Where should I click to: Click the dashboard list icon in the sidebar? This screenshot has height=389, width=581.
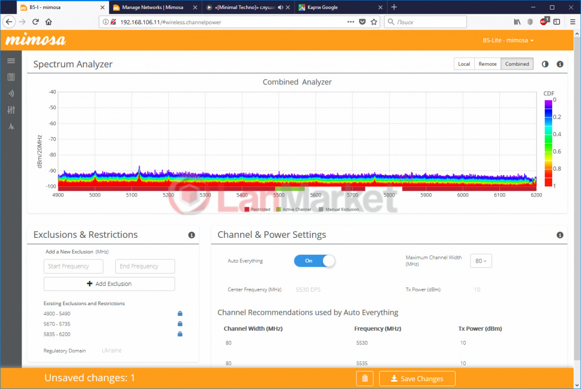(x=11, y=77)
